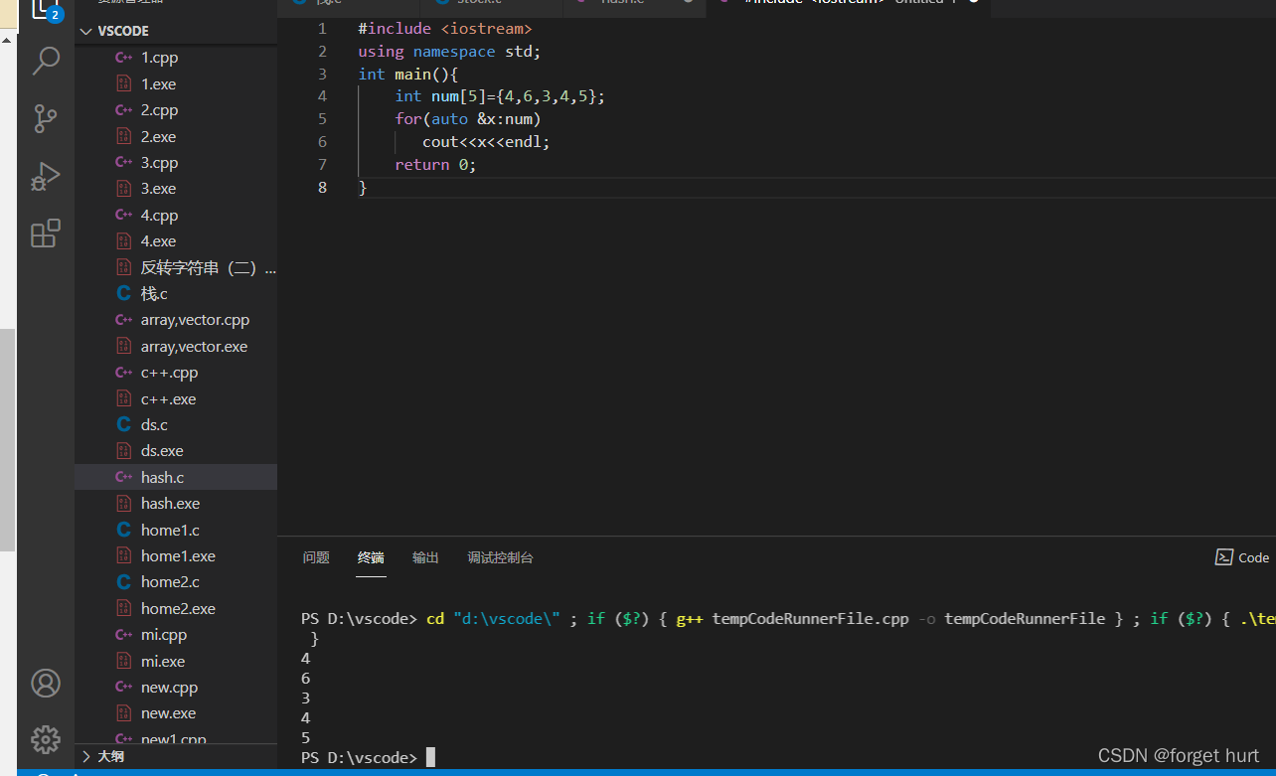Click terminal output value 6
This screenshot has height=776, width=1276.
[306, 679]
